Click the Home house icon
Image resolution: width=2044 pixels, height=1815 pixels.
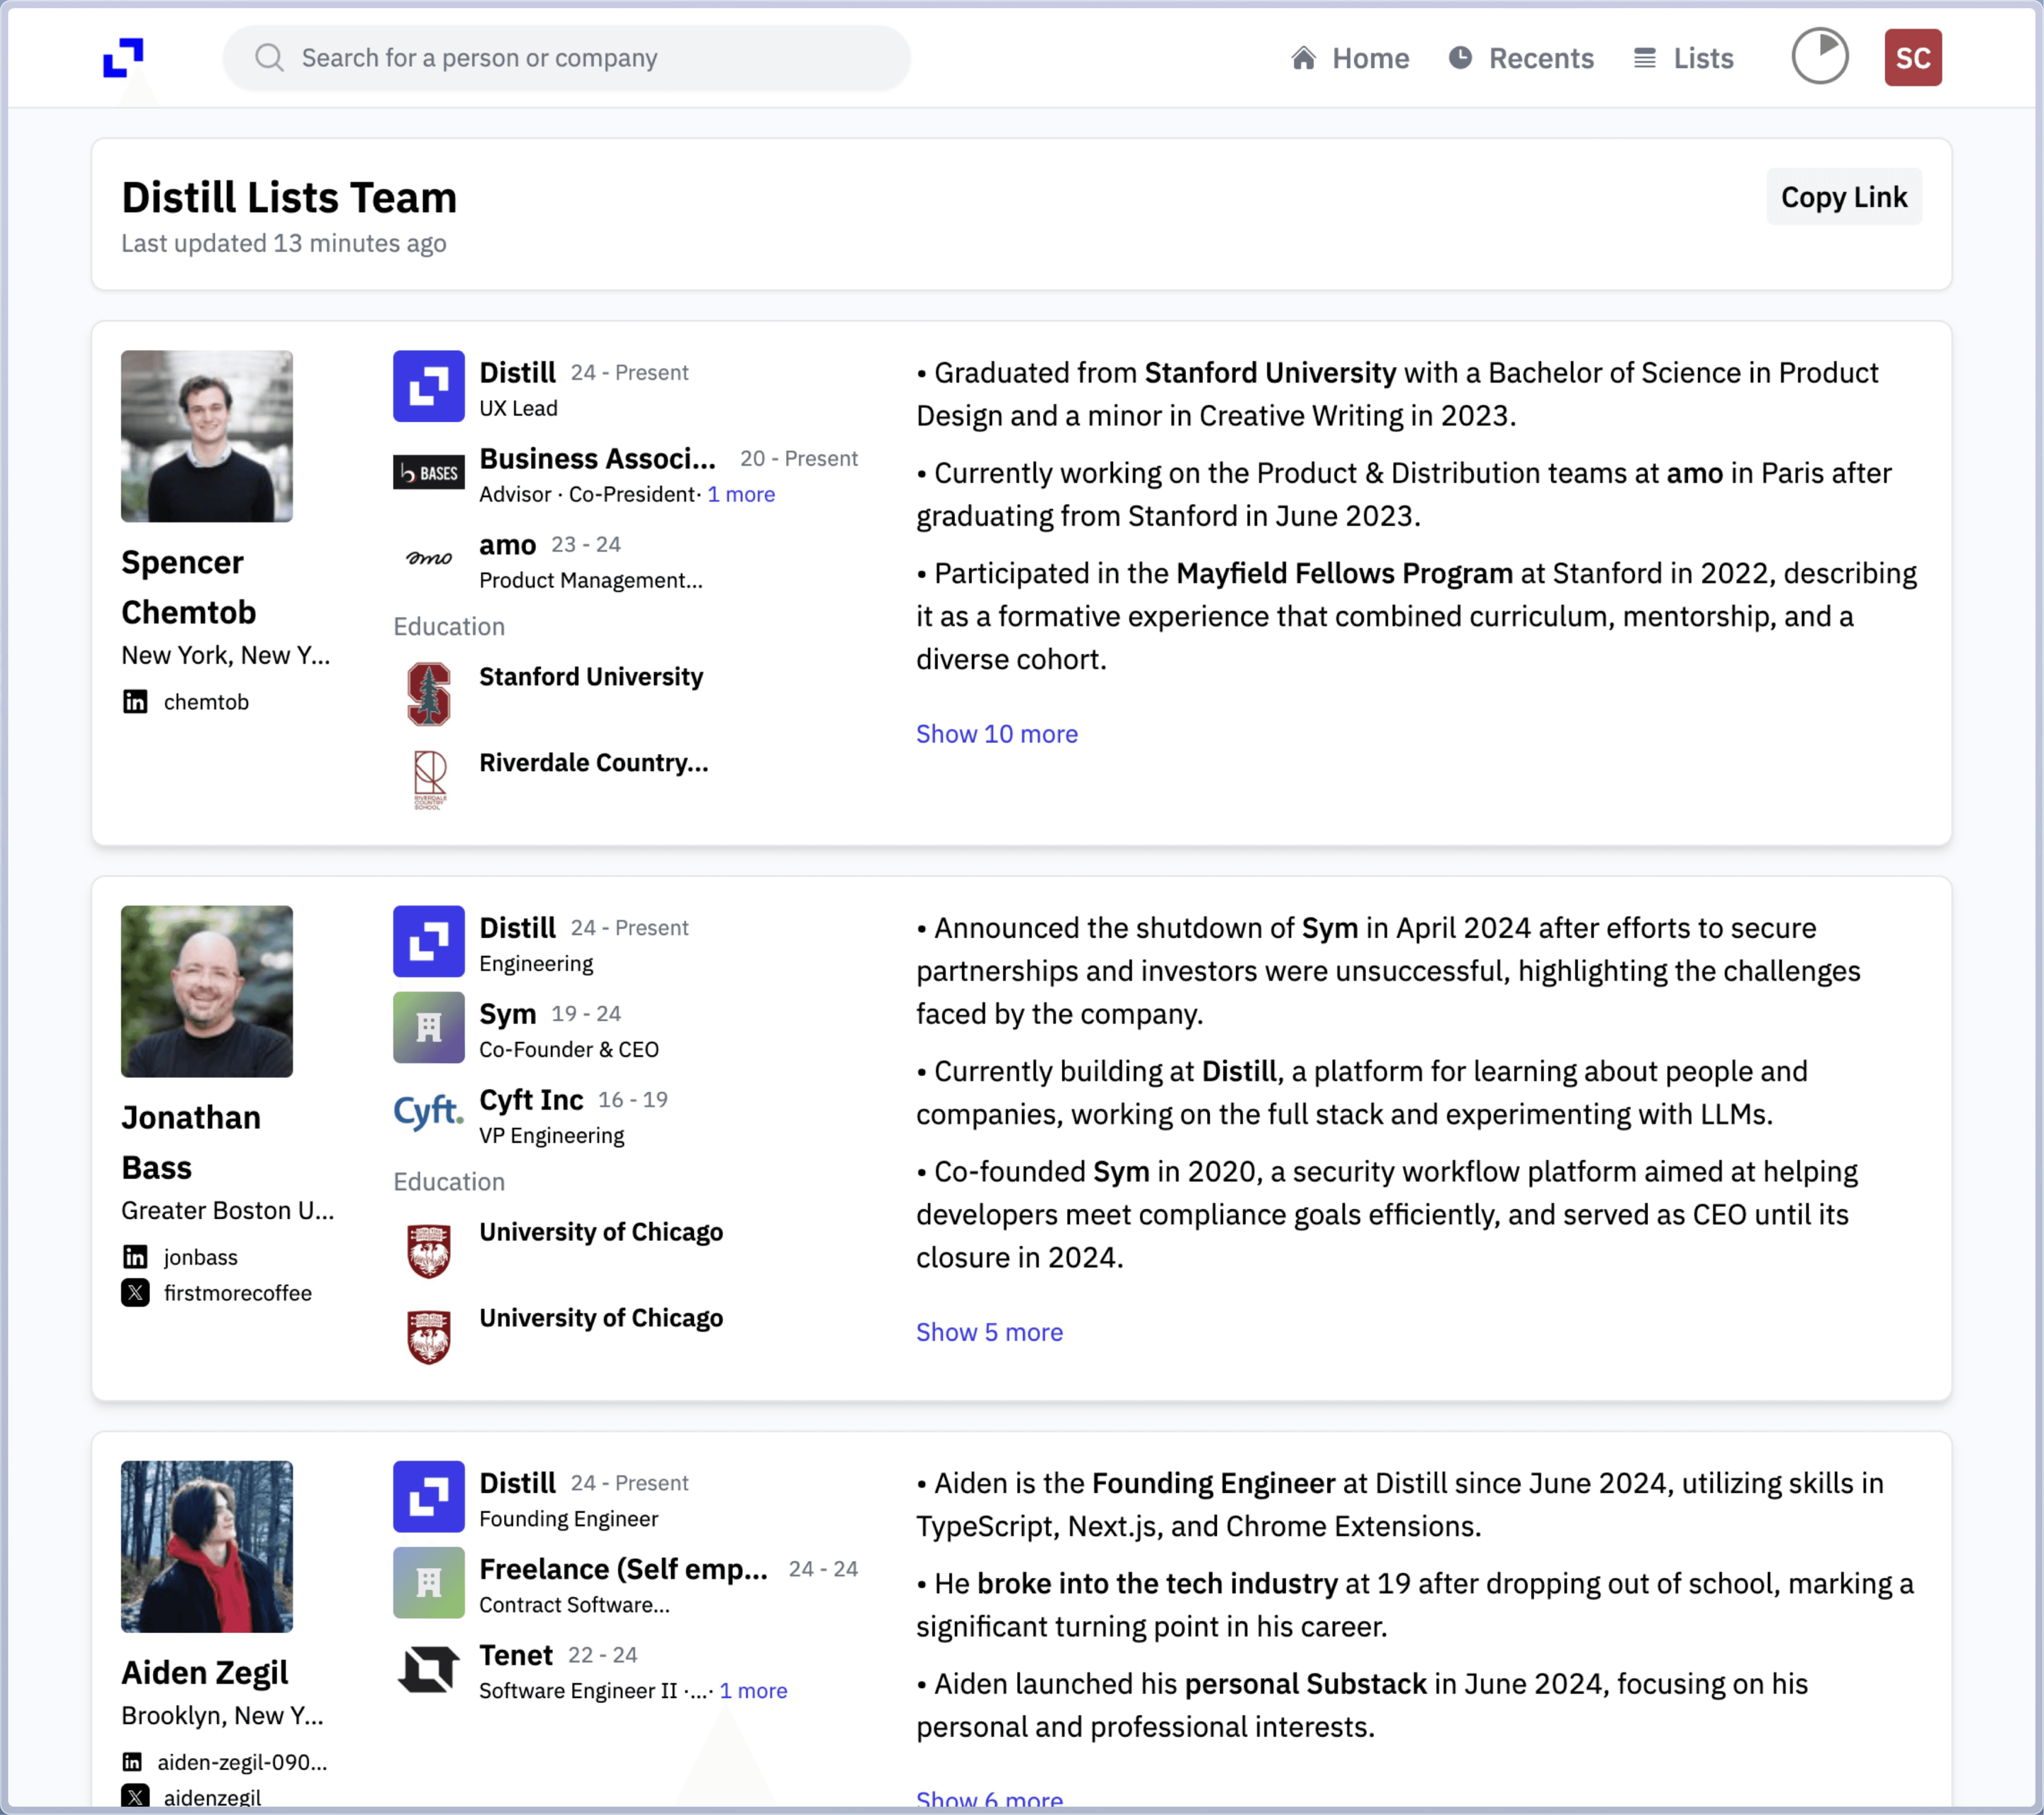tap(1303, 58)
